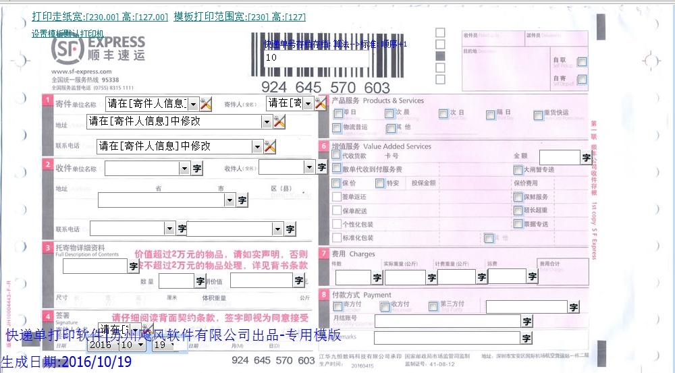Tick the 票据专送 checkbox

tap(518, 224)
